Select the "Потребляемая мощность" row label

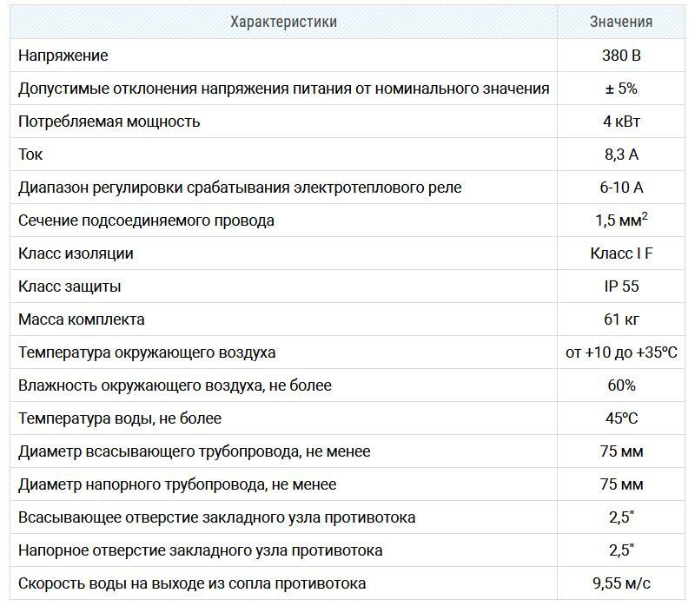109,122
